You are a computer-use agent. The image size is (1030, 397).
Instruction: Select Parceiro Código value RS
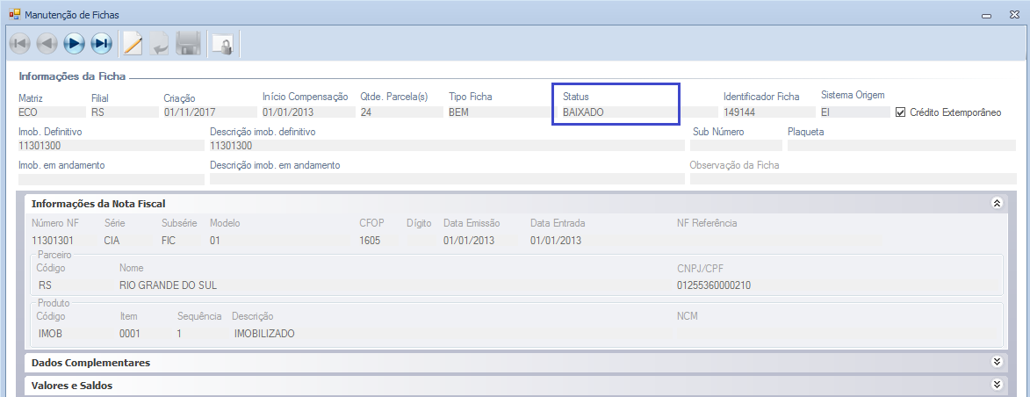pyautogui.click(x=46, y=285)
